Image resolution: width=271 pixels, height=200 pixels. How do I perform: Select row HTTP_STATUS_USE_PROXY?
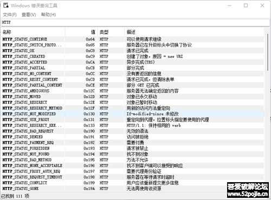click(133, 119)
